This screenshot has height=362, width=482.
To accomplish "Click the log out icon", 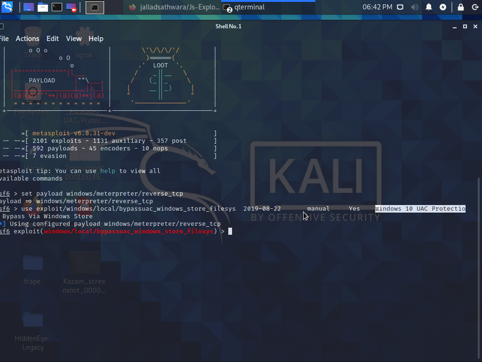I will click(475, 7).
